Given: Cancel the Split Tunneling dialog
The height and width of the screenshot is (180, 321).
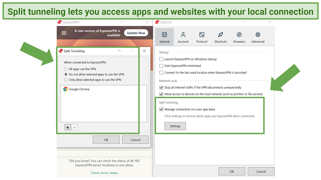Looking at the screenshot, I should click(x=135, y=140).
